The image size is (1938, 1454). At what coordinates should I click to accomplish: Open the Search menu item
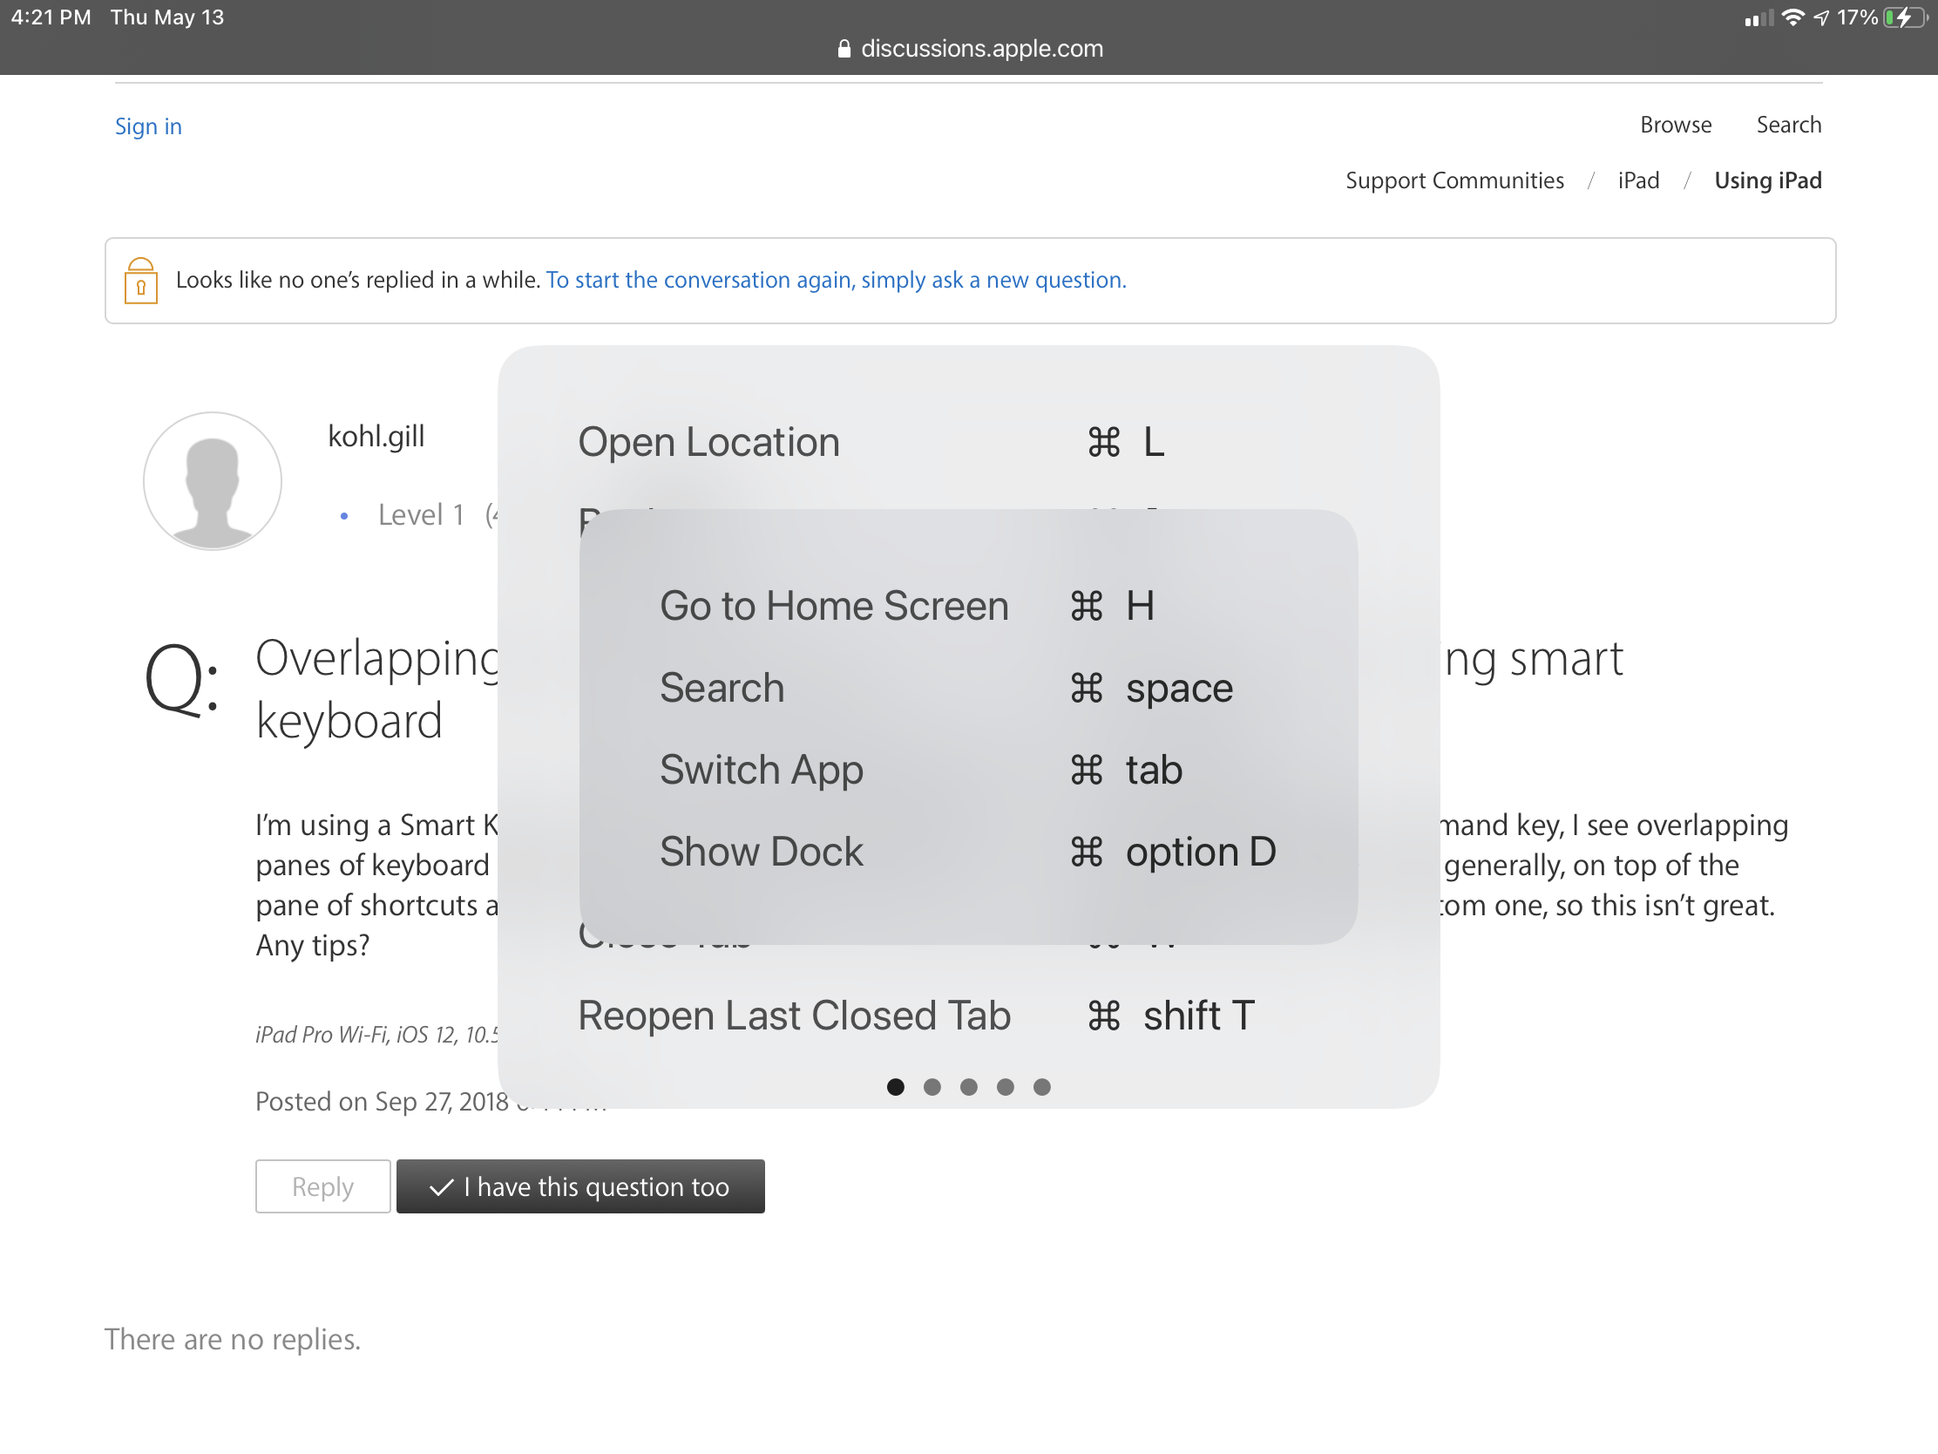(x=1788, y=125)
